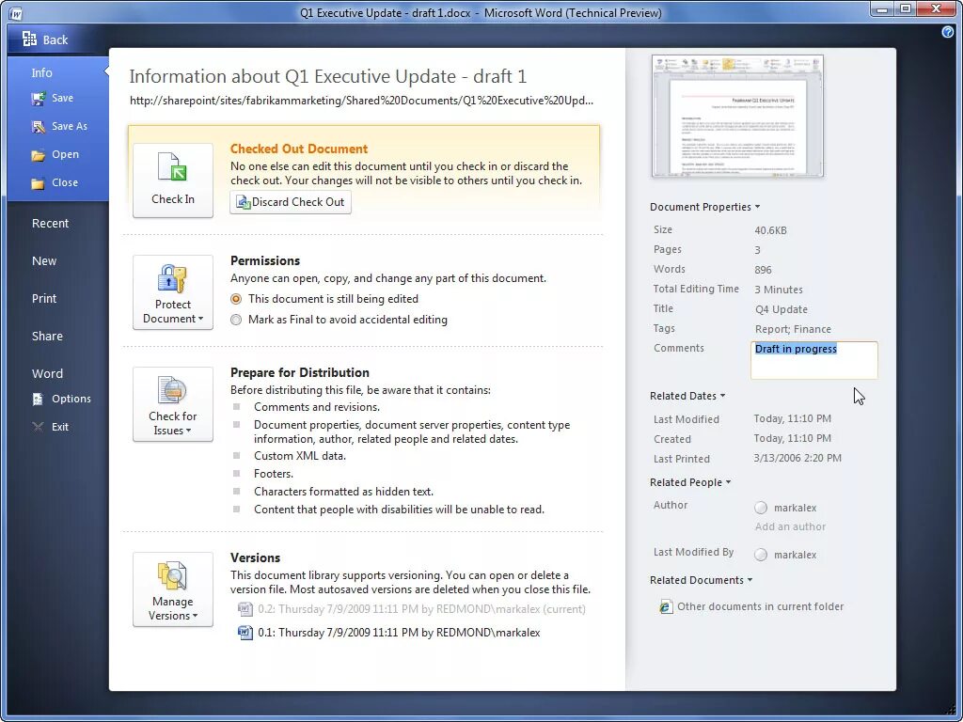Click Last Printed date 3/13/2006

797,458
